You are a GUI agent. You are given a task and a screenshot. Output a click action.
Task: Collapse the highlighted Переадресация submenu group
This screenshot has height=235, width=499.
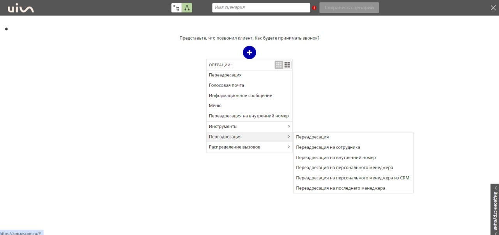249,137
